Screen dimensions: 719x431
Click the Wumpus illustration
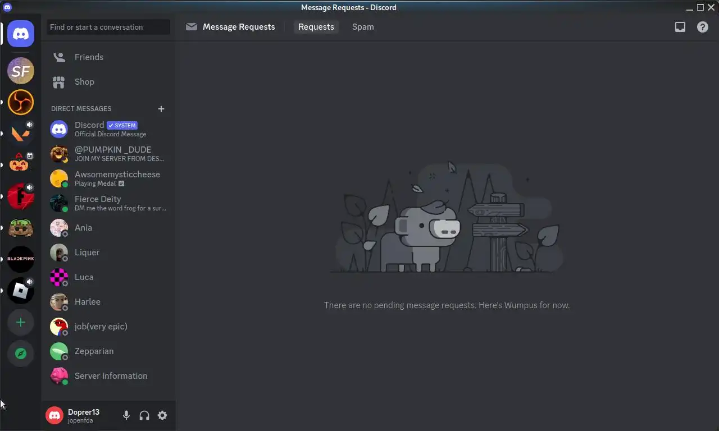(447, 218)
